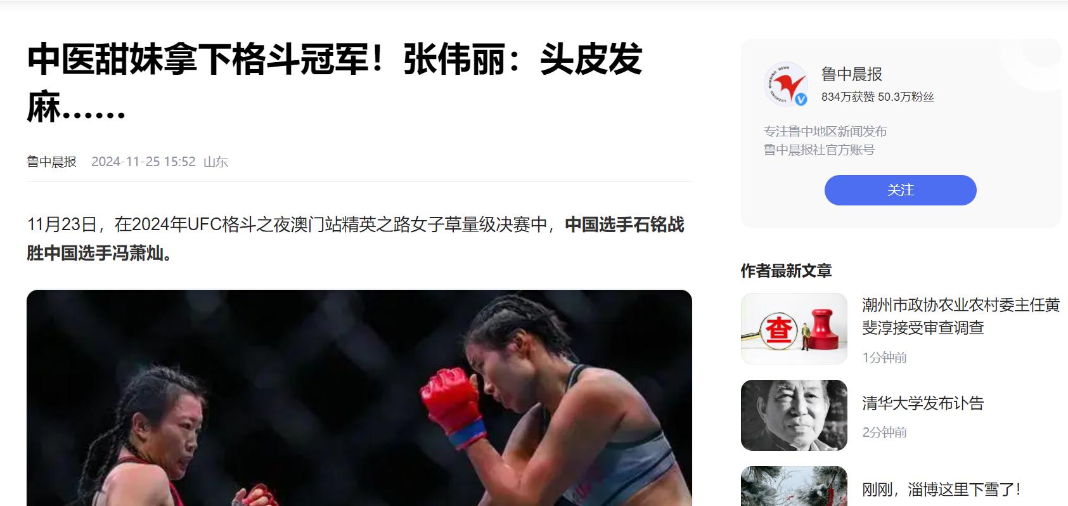Click the account description 专注鲁中地区新闻发布

coord(825,131)
